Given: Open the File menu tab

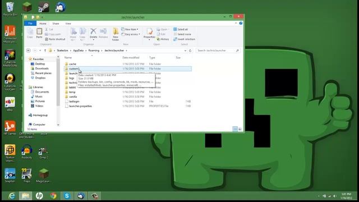Looking at the screenshot, I should [30, 24].
